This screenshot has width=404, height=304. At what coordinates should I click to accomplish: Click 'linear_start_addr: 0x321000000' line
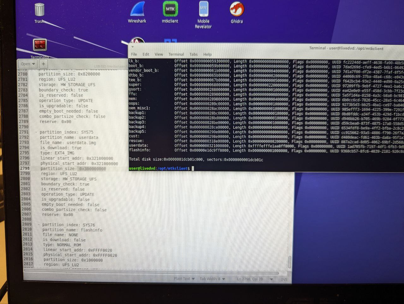click(77, 158)
